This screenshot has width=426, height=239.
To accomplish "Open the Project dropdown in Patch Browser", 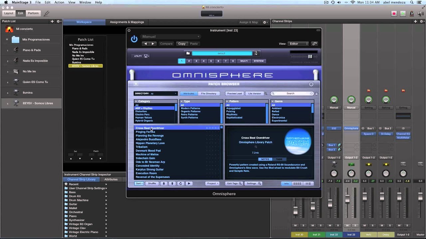I will pos(212,184).
